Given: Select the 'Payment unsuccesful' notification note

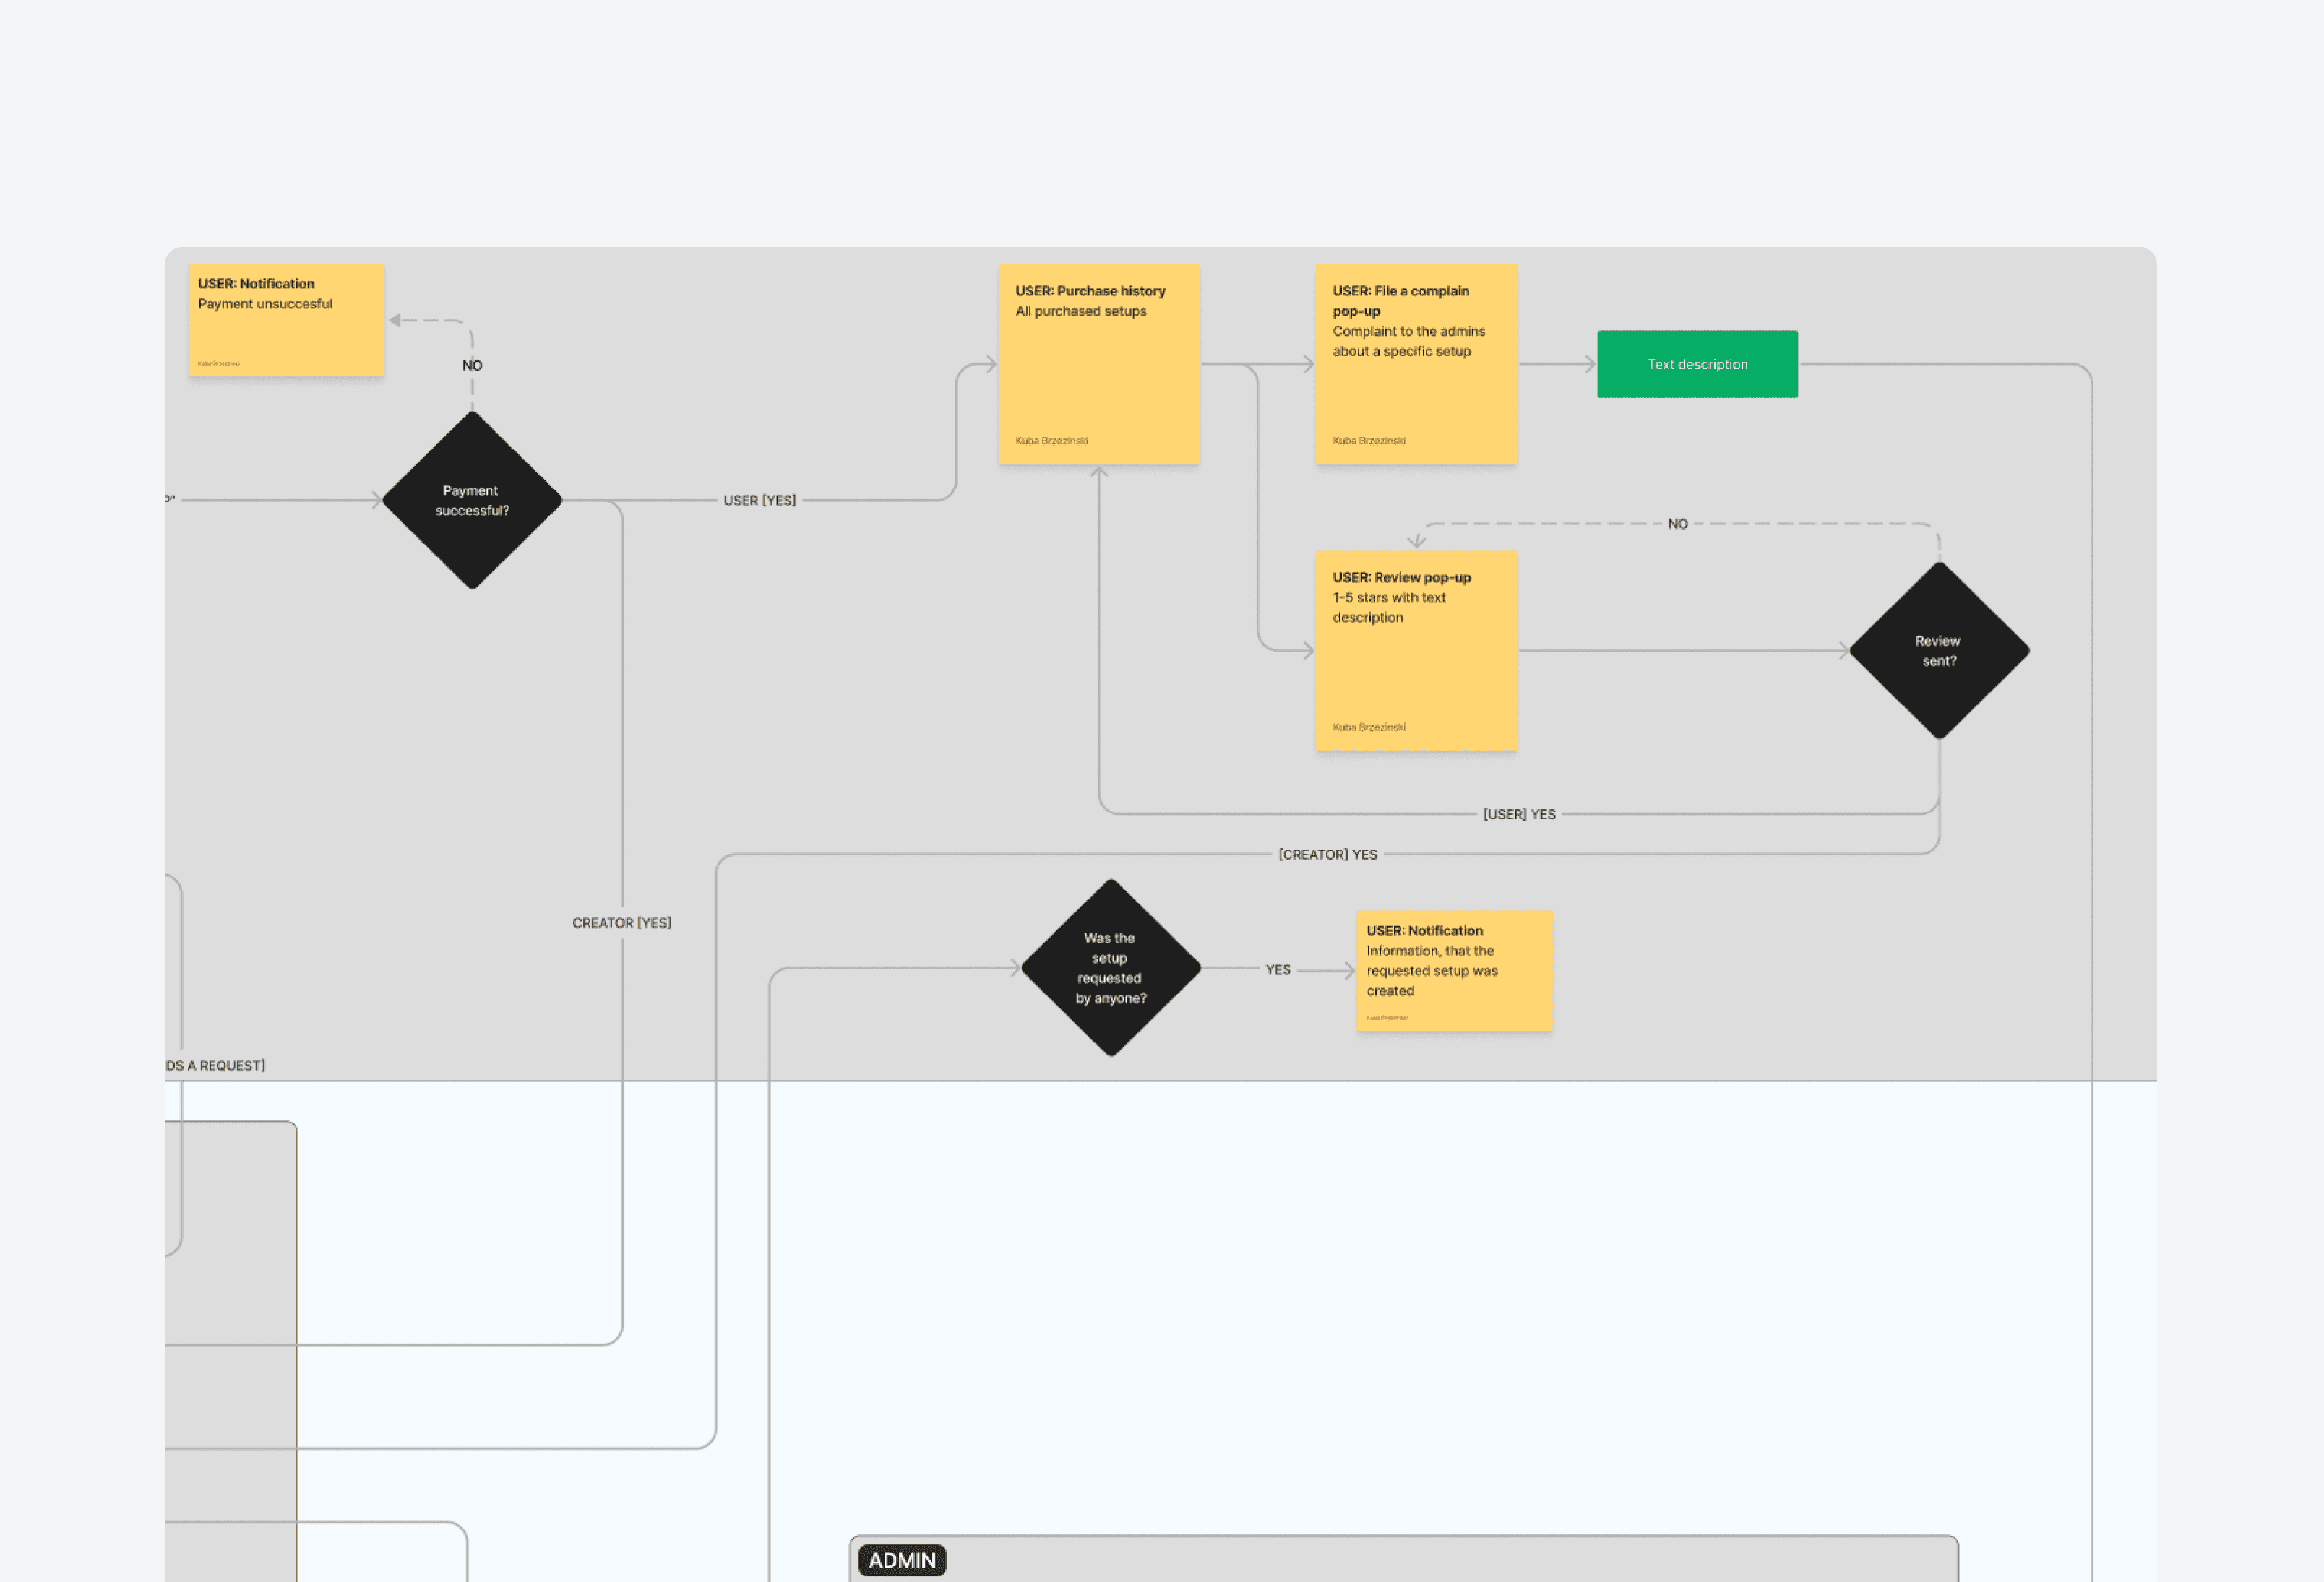Looking at the screenshot, I should click(286, 320).
